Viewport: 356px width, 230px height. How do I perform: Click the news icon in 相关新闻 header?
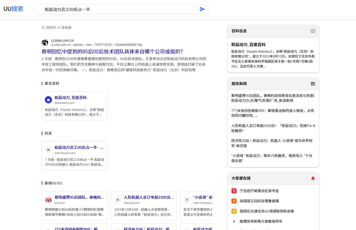pos(313,84)
